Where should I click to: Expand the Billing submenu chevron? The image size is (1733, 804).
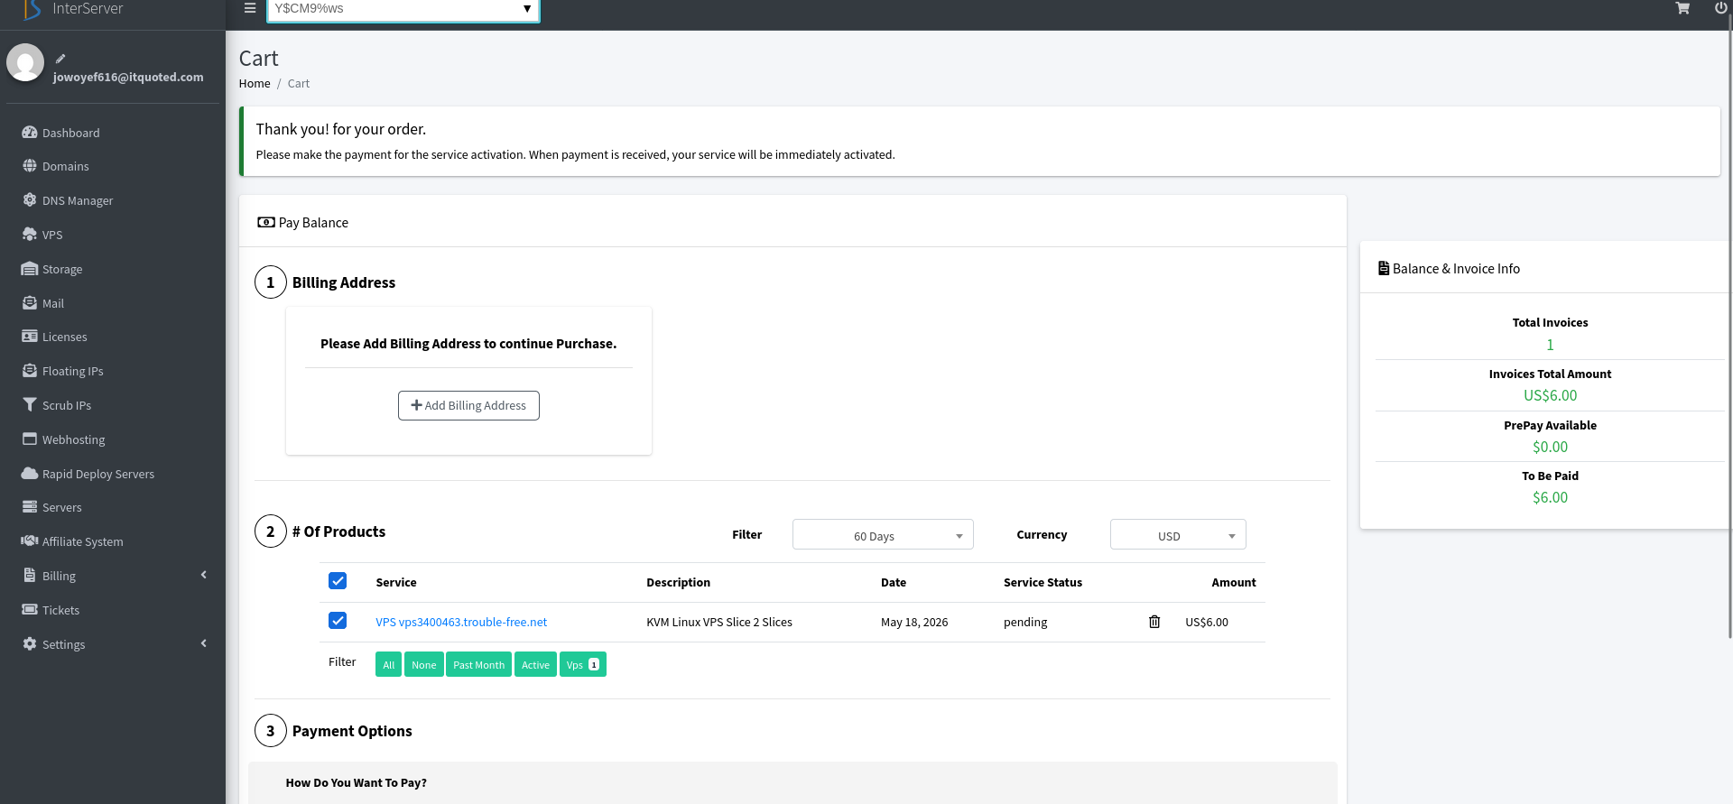click(x=204, y=575)
